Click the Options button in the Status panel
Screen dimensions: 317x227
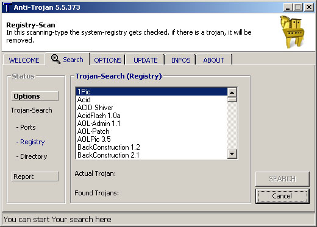(x=35, y=96)
